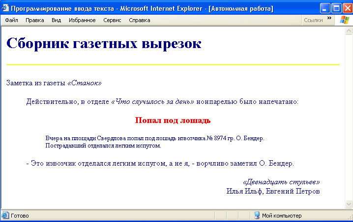Open the Правка menu
Image resolution: width=353 pixels, height=222 pixels.
[35, 20]
